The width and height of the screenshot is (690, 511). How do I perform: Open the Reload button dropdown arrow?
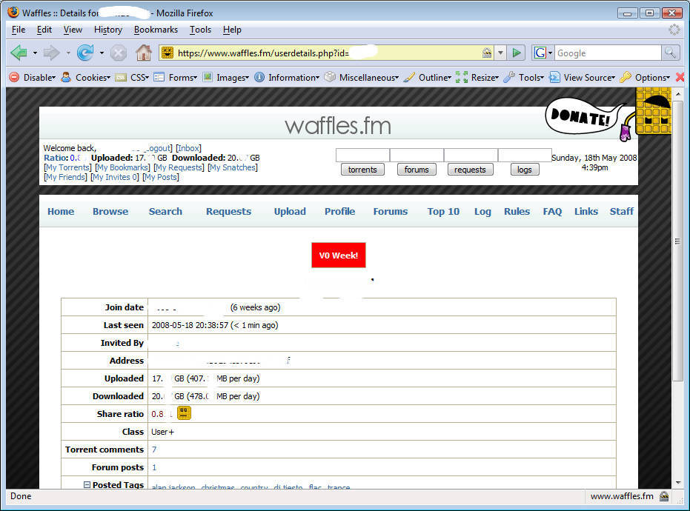click(x=102, y=53)
